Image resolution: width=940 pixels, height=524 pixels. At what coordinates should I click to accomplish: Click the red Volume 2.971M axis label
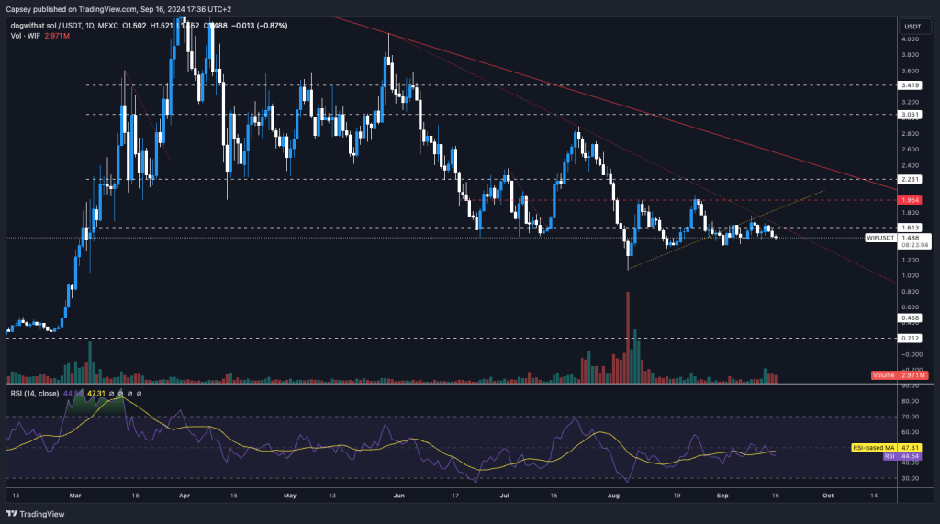pos(900,375)
